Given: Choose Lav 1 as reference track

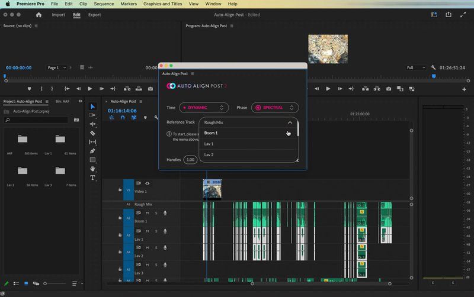Looking at the screenshot, I should coord(248,144).
